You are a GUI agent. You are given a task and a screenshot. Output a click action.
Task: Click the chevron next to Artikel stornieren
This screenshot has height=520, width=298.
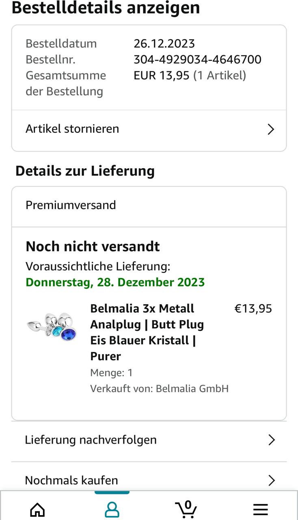pos(271,129)
